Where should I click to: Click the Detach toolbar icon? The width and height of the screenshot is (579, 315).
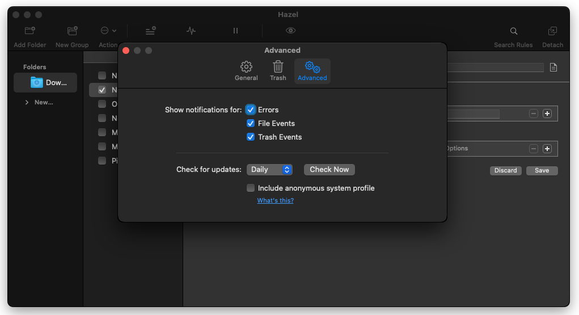[x=552, y=31]
